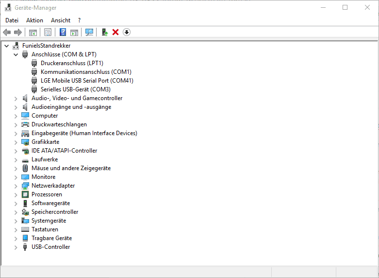The width and height of the screenshot is (379, 278).
Task: Uninstall device red X icon
Action: click(115, 32)
